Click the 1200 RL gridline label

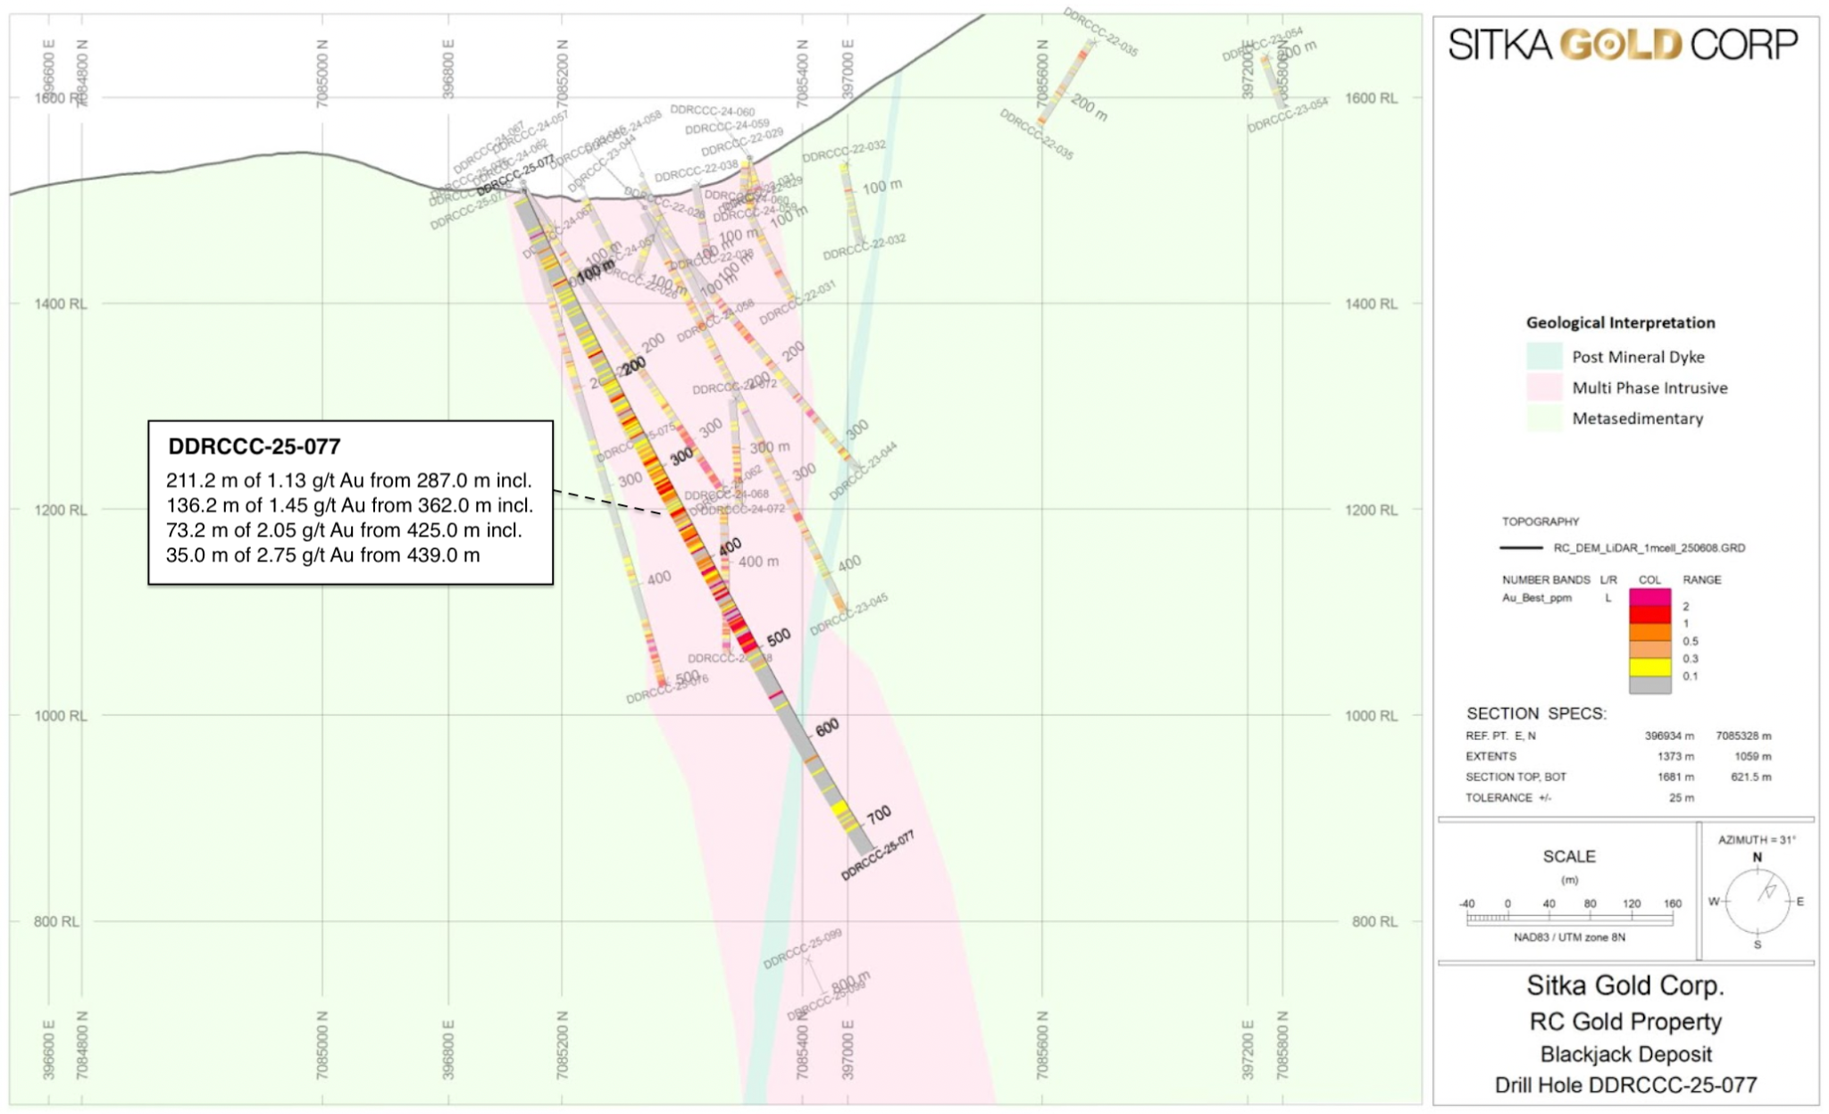coord(61,508)
